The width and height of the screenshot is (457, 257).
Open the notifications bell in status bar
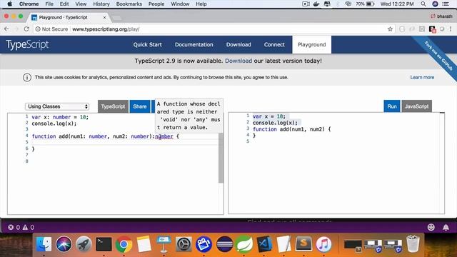(446, 227)
